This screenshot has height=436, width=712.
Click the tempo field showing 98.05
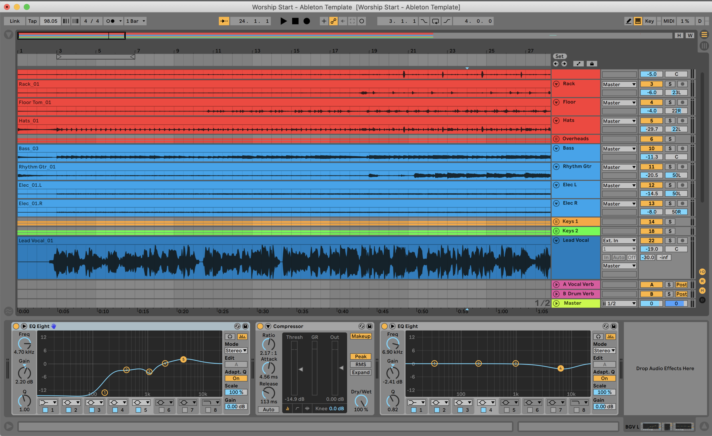coord(51,21)
